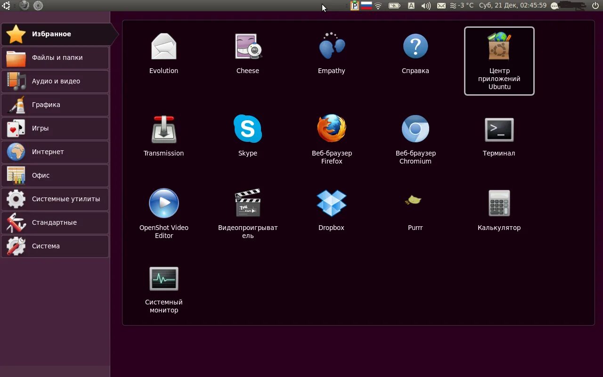Viewport: 603px width, 377px height.
Task: Open the Игры category
Action: click(55, 128)
